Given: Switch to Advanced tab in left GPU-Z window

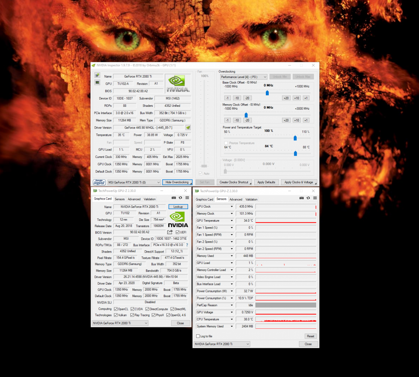Looking at the screenshot, I should point(134,199).
